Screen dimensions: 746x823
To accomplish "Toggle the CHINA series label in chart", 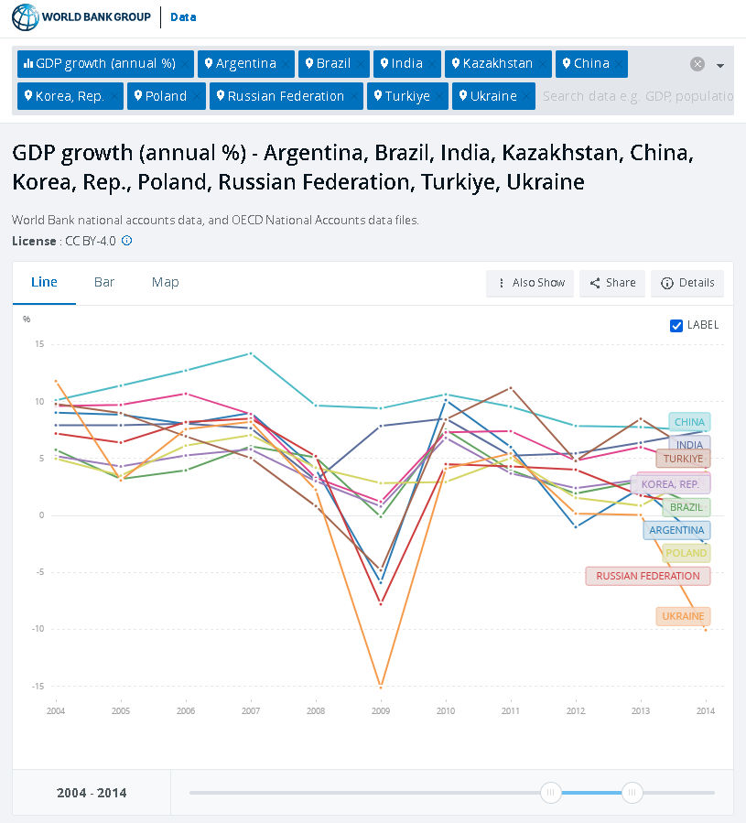I will 689,422.
